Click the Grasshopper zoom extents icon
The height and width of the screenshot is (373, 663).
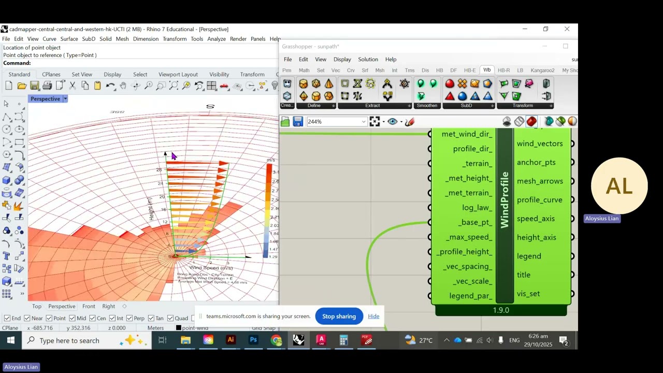(x=374, y=122)
